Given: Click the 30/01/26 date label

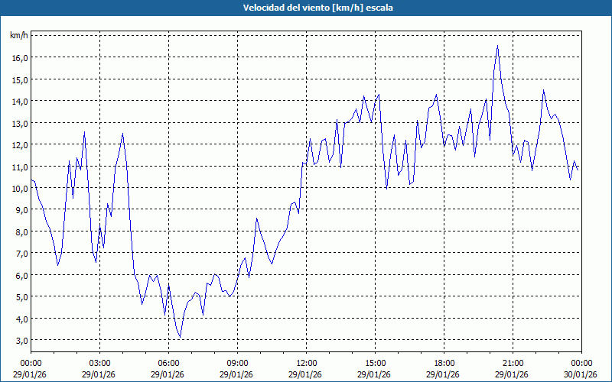Looking at the screenshot, I should pyautogui.click(x=581, y=374).
